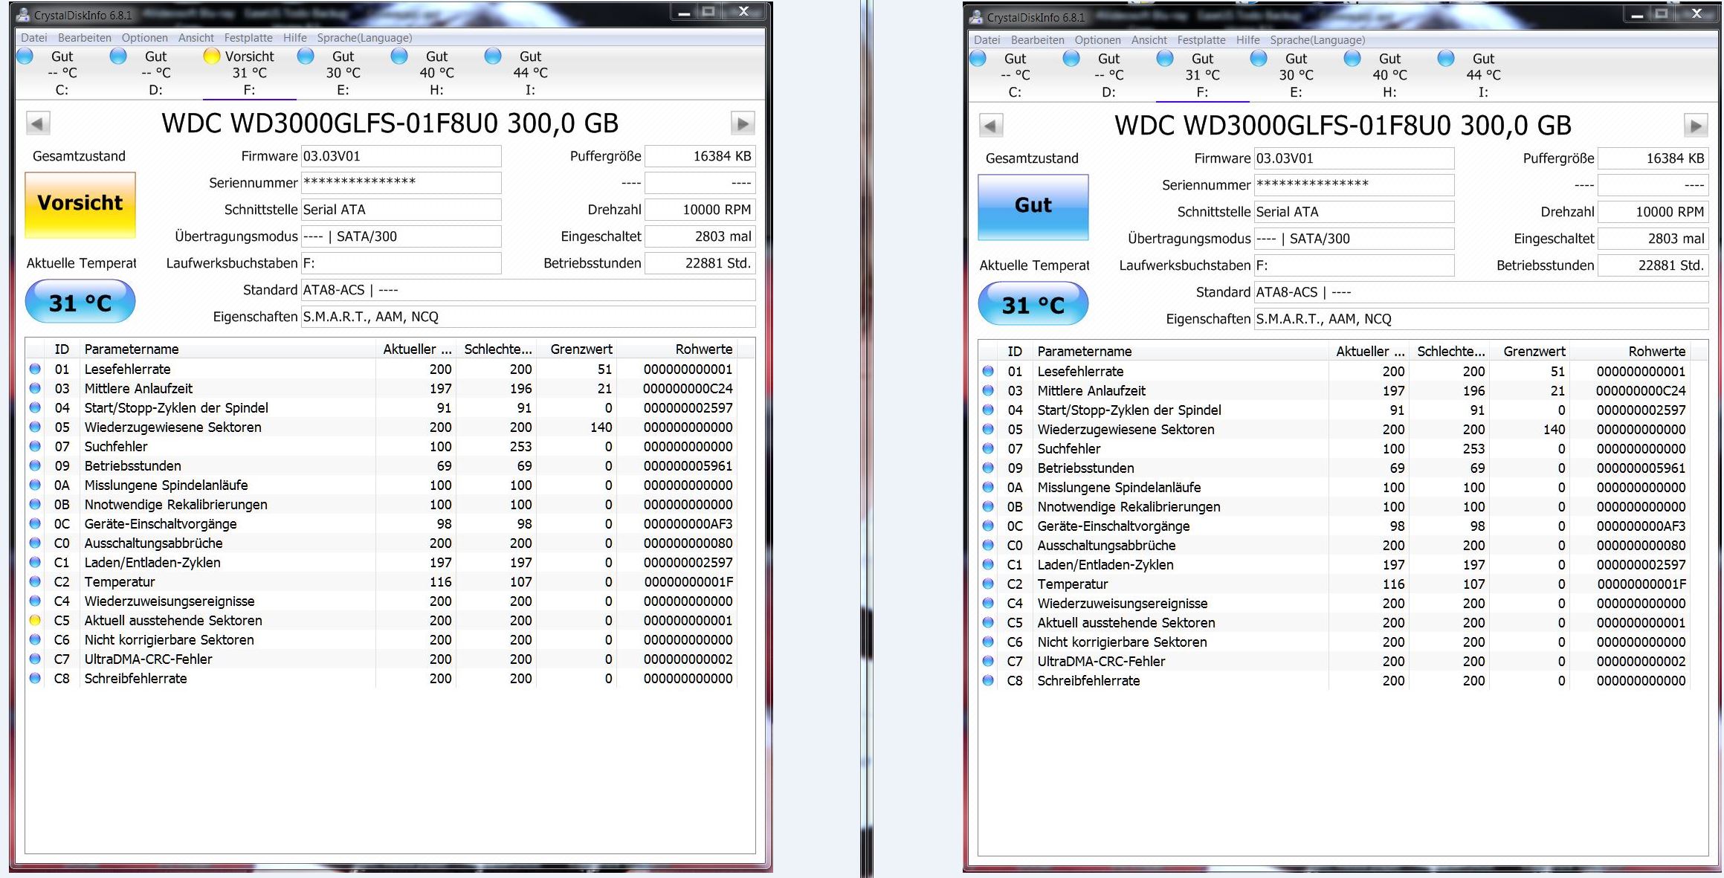Click Rohwerte column header in left table
Image resolution: width=1724 pixels, height=878 pixels.
[x=703, y=349]
